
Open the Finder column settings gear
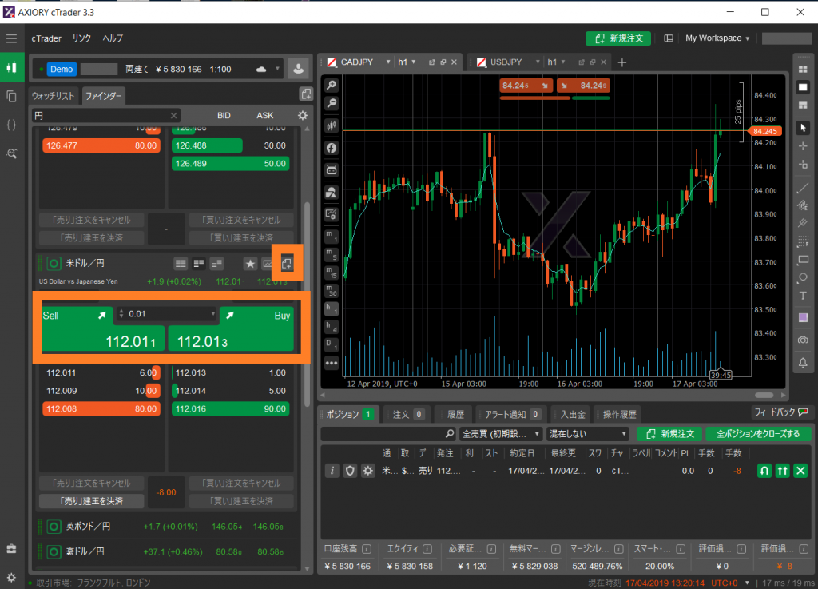point(303,115)
